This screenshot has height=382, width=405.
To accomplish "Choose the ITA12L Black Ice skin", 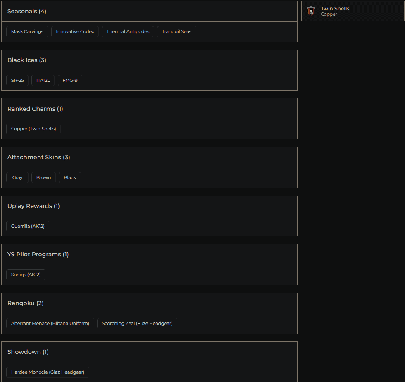I will point(43,80).
